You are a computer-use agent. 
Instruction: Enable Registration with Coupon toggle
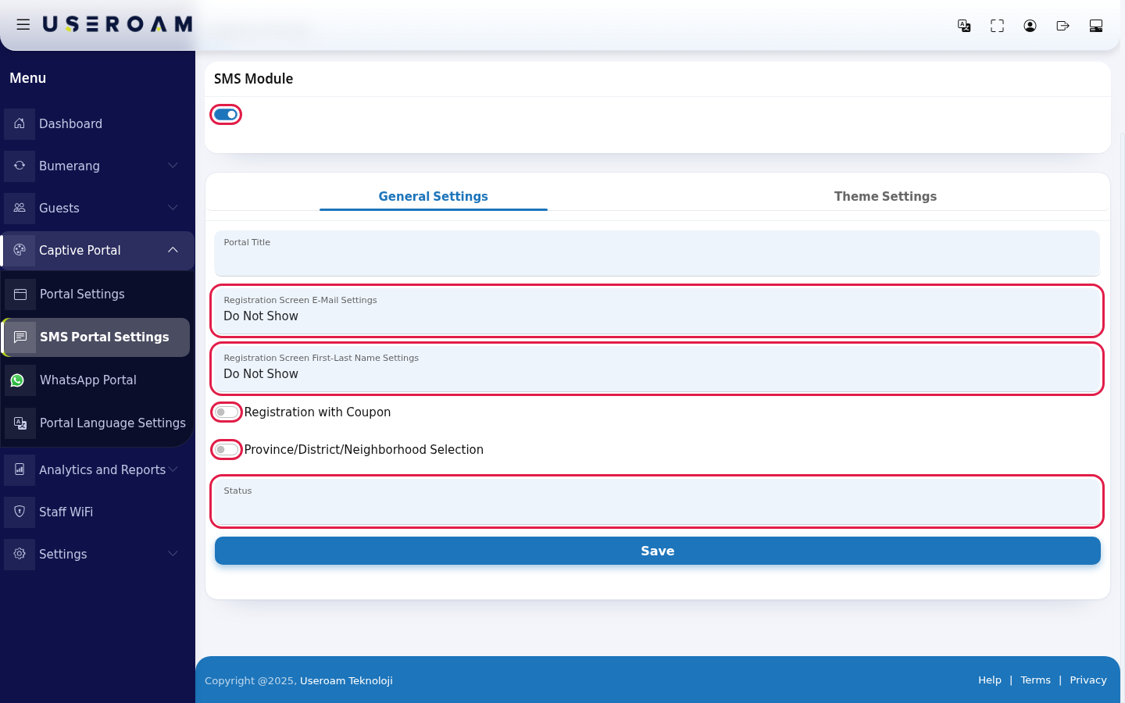click(x=226, y=412)
